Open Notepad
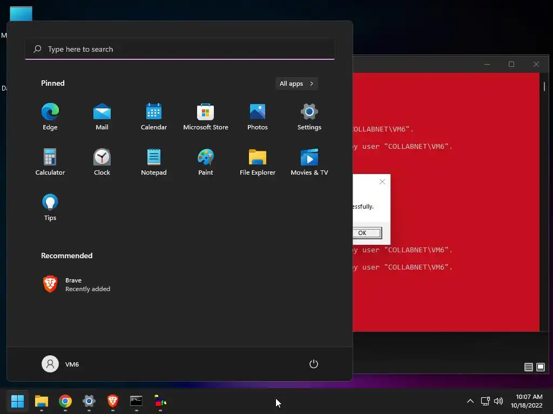Viewport: 553px width, 414px height. coord(154,162)
